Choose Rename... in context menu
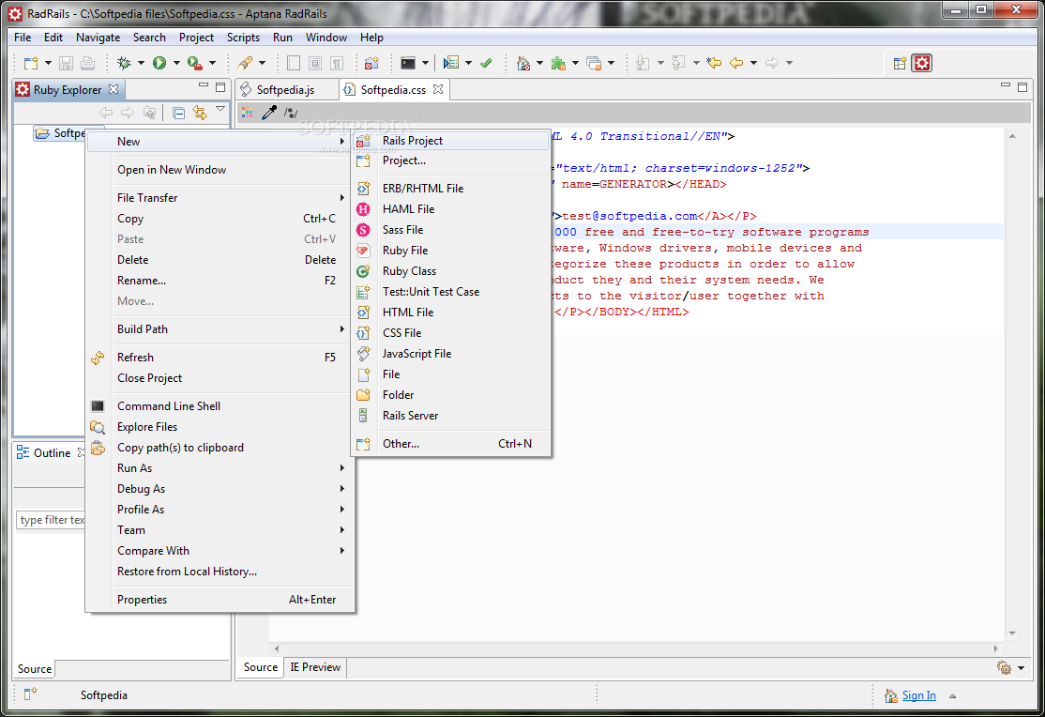1045x717 pixels. (220, 281)
